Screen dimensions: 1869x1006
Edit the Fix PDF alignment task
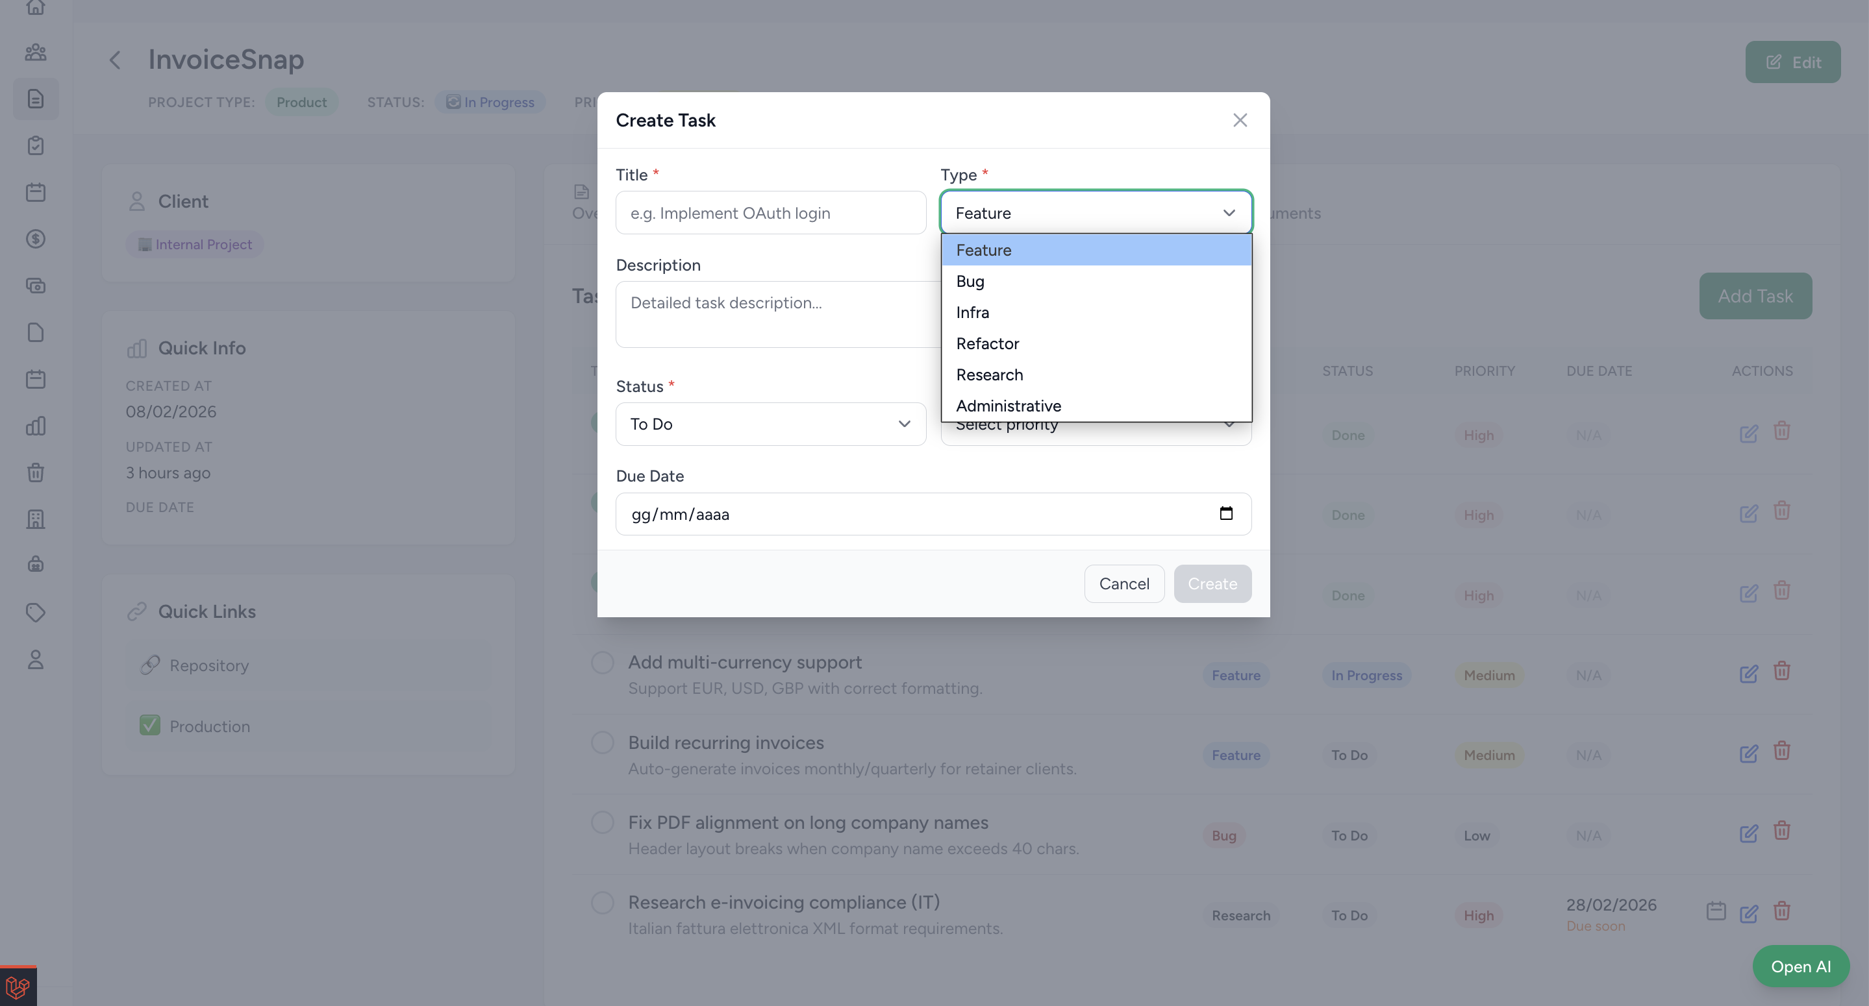[x=1748, y=833]
